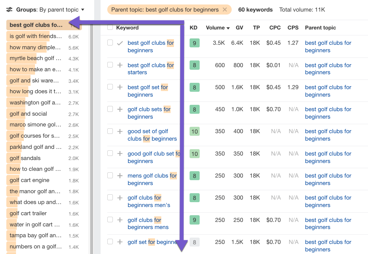Click the KD 9 badge for 'golf clubs for beginners mens'
This screenshot has height=254, width=368.
(x=194, y=220)
